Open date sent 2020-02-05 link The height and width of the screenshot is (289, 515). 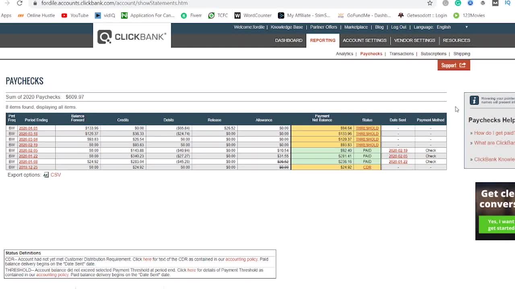click(x=398, y=156)
